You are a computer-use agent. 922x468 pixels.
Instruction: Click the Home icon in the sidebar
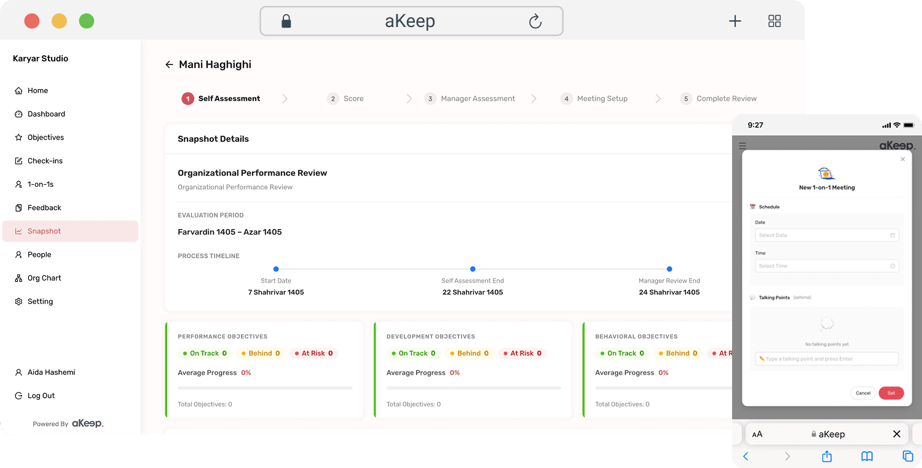(18, 91)
